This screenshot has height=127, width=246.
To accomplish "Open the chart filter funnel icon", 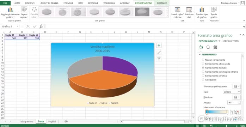I will [159, 59].
